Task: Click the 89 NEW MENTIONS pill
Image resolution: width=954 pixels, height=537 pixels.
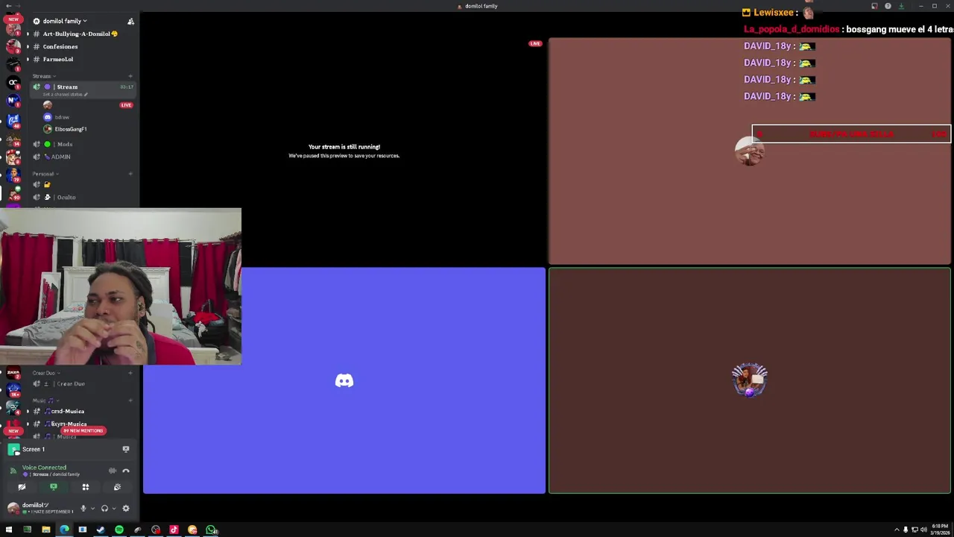Action: 83,430
